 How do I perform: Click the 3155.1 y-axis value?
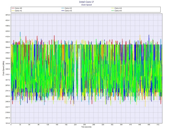click(8, 75)
